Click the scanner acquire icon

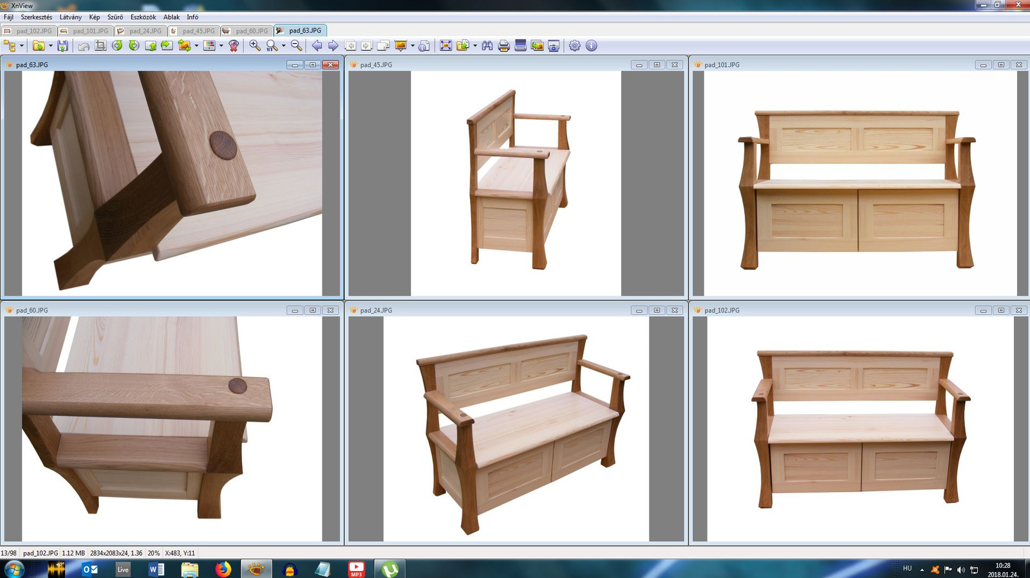tap(521, 46)
